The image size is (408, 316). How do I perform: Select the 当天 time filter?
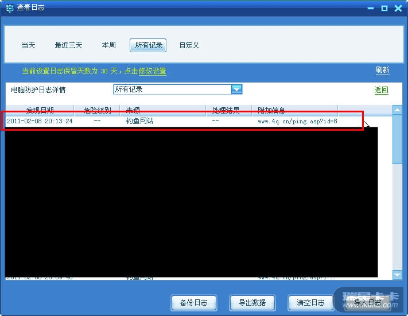coord(28,45)
